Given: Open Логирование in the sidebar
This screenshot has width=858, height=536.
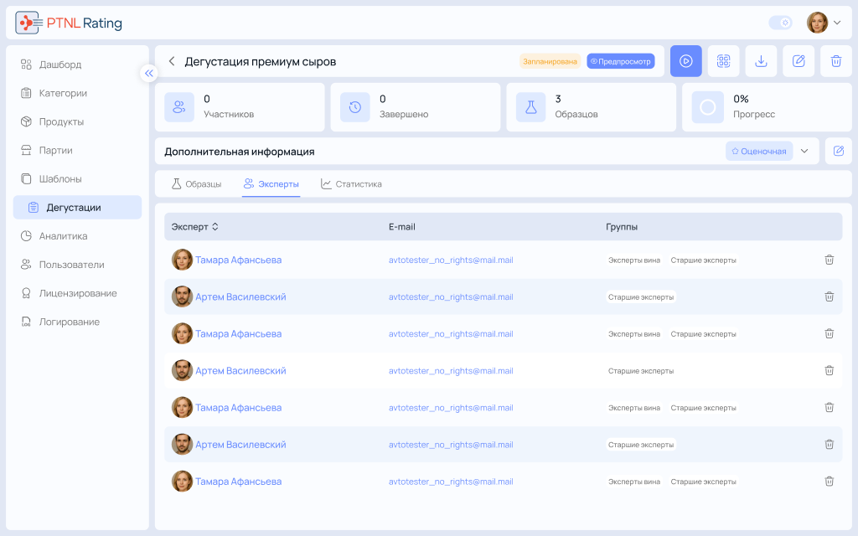Looking at the screenshot, I should [77, 322].
